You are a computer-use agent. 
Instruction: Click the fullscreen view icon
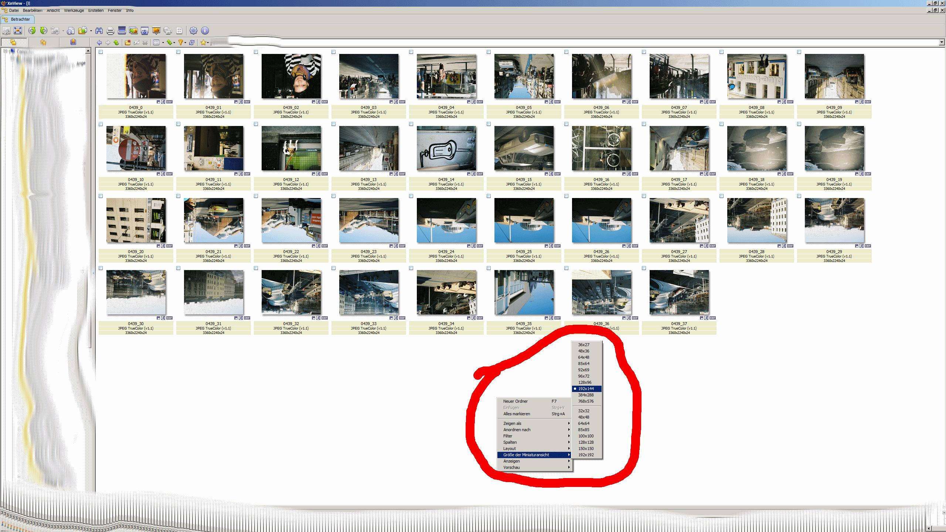pyautogui.click(x=18, y=31)
